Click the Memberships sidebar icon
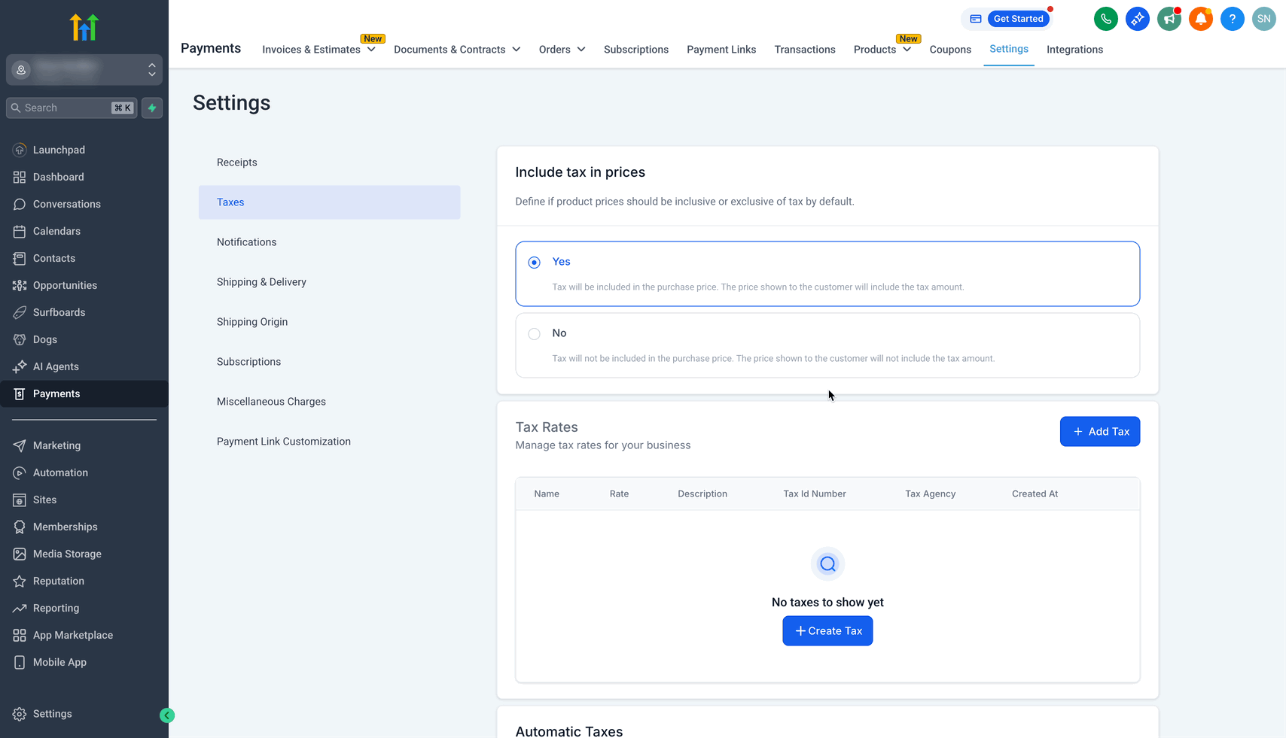Viewport: 1286px width, 738px height. coord(20,527)
